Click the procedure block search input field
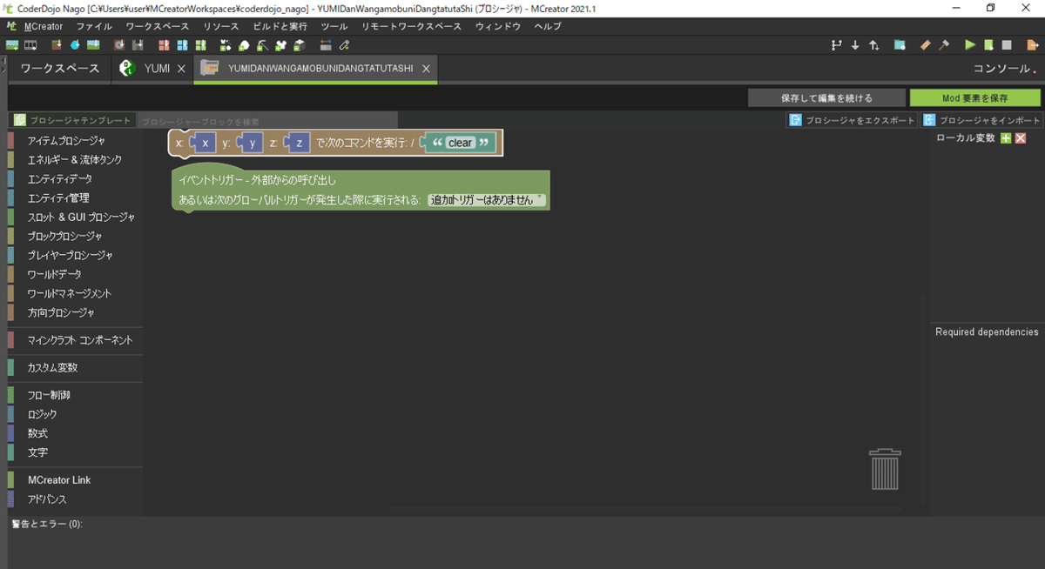The width and height of the screenshot is (1045, 569). pyautogui.click(x=270, y=119)
